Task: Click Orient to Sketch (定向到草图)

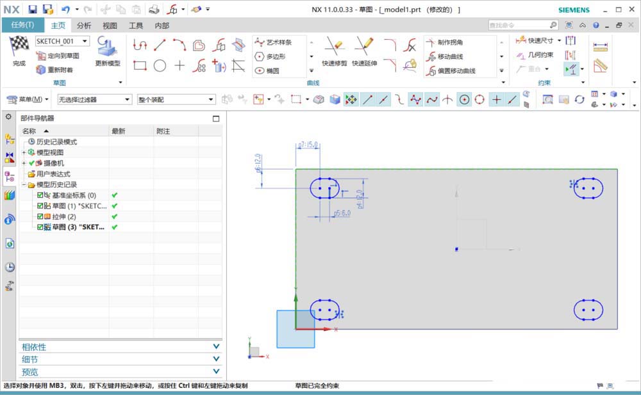Action: 58,56
